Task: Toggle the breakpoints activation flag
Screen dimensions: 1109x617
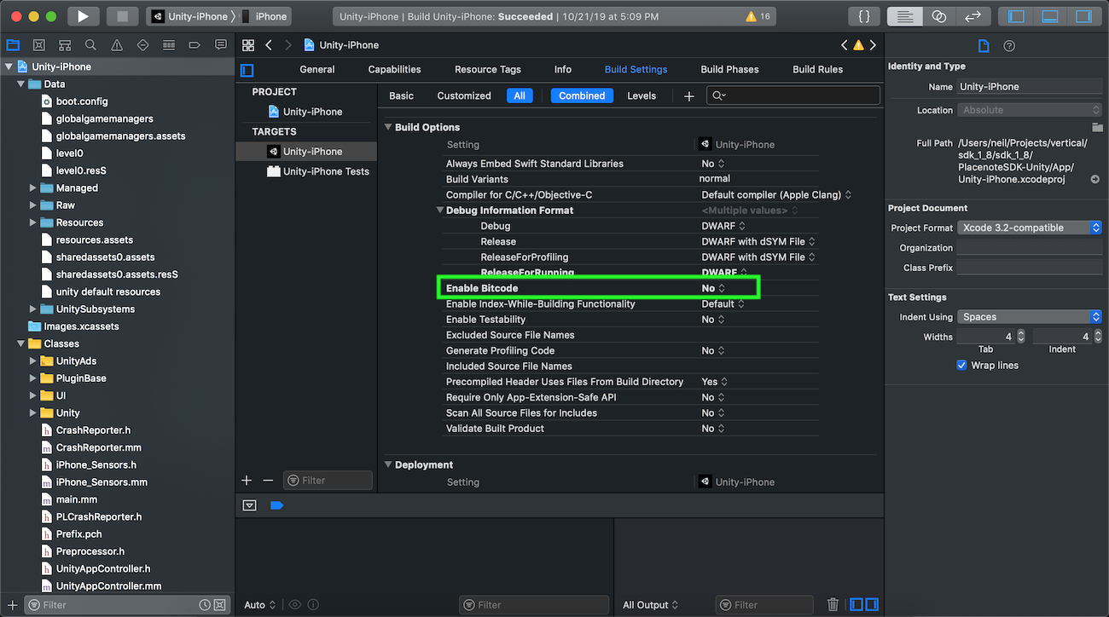Action: click(276, 505)
